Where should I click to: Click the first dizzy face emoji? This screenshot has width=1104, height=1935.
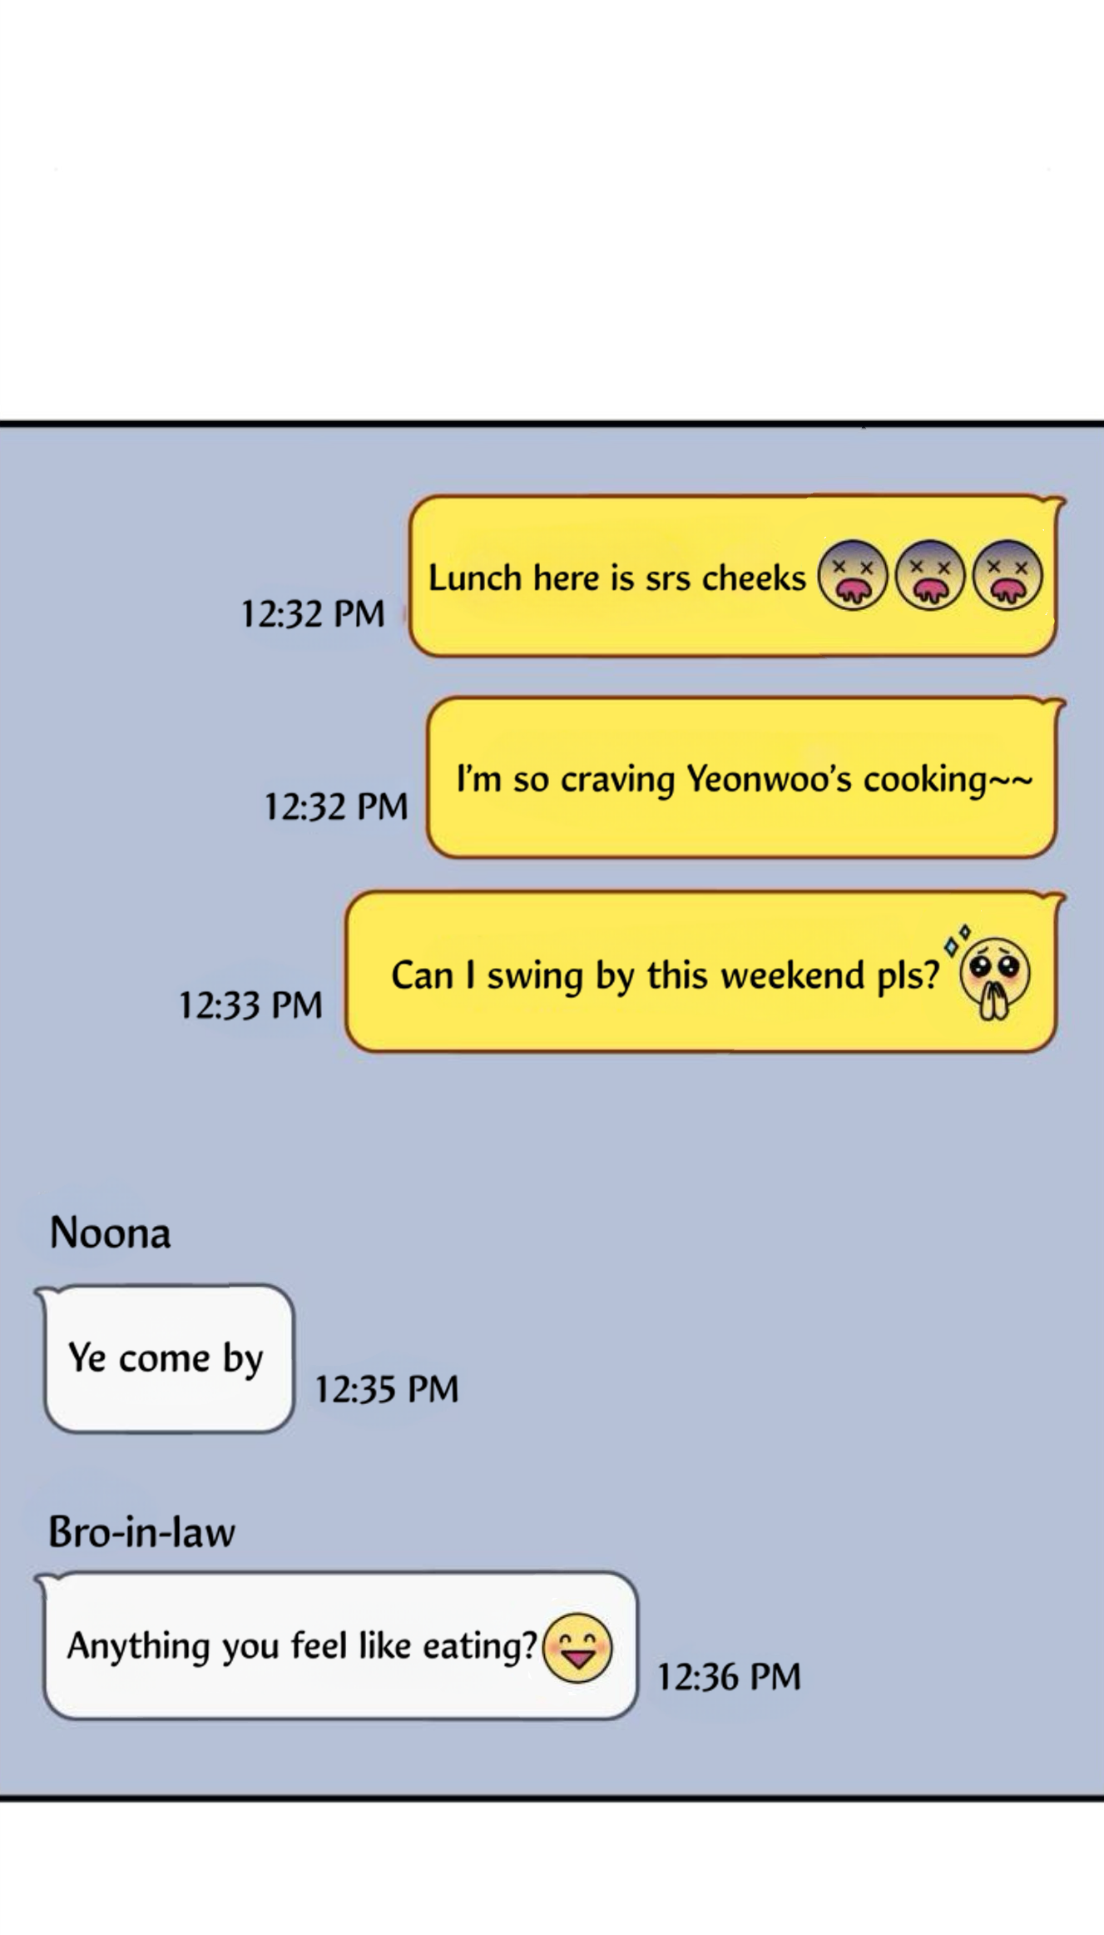[x=853, y=575]
